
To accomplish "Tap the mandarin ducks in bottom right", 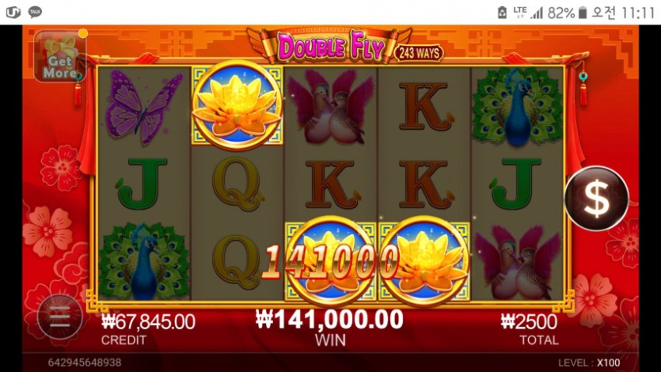I will pos(517,262).
